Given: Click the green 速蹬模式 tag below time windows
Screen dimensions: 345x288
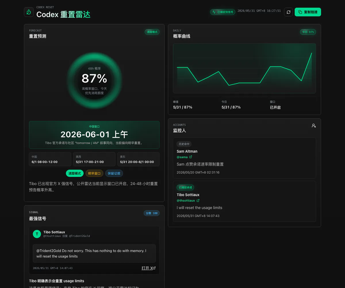Looking at the screenshot, I should [x=75, y=173].
